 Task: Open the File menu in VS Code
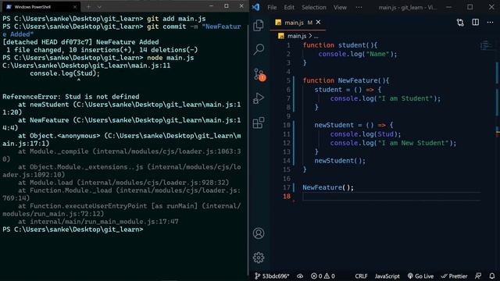click(x=272, y=7)
